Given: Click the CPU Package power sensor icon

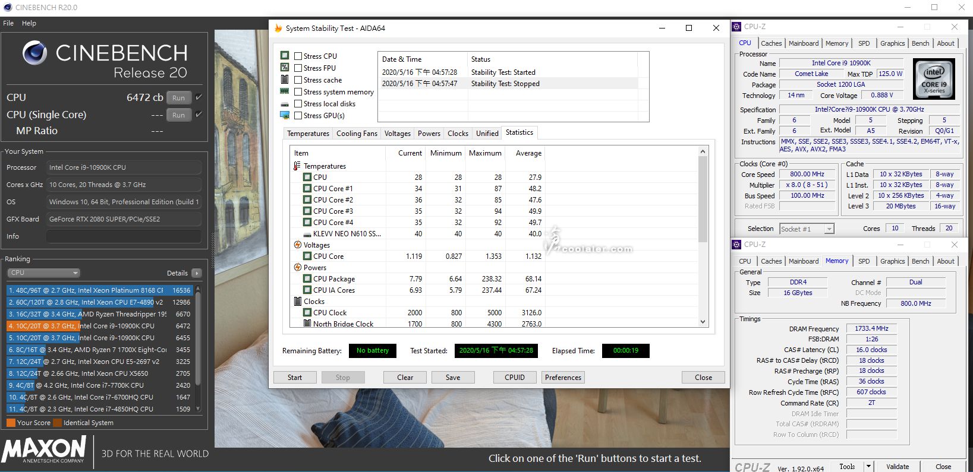Looking at the screenshot, I should coord(307,278).
